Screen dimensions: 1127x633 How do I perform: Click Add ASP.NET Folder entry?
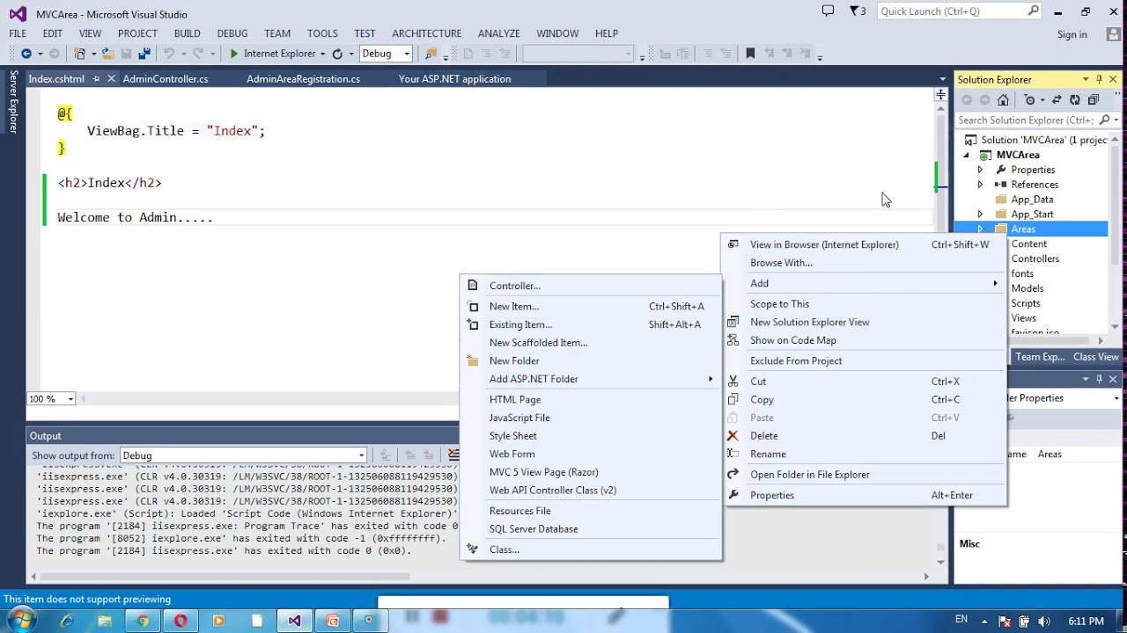click(x=591, y=379)
